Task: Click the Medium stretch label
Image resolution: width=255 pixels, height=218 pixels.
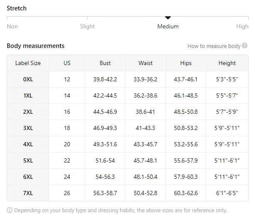Action: coord(168,26)
